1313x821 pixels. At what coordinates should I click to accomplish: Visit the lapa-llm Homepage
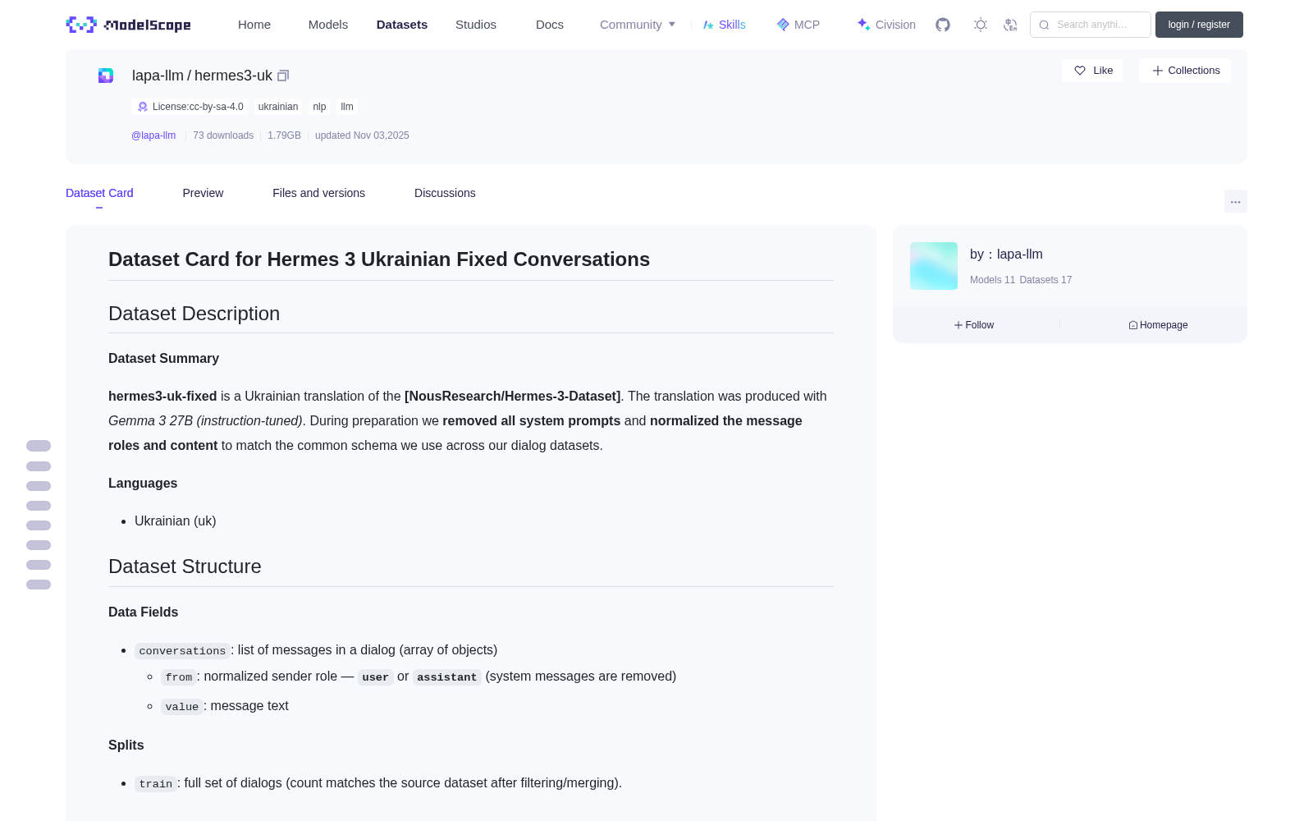click(x=1158, y=325)
